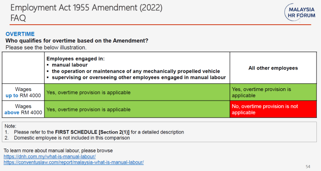Select the red 'No, overtime provision is not applicable' cell
This screenshot has width=321, height=171.
[x=273, y=109]
